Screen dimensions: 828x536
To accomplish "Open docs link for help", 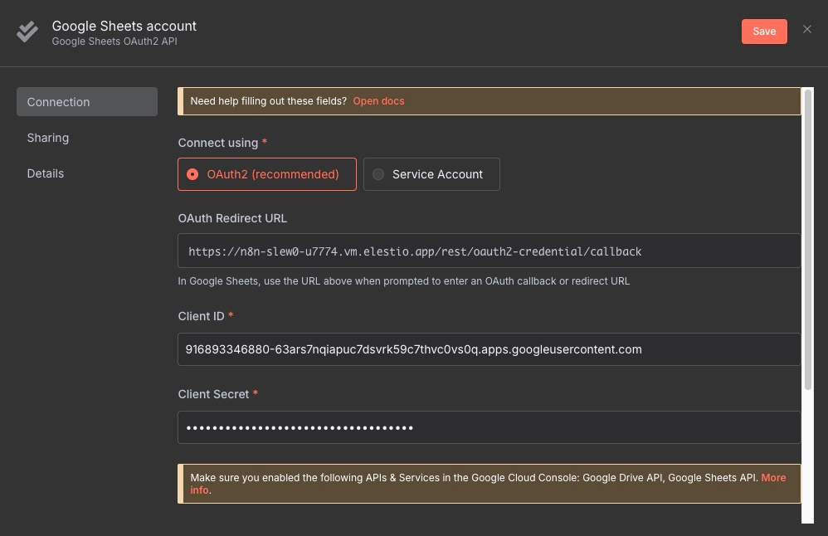I will [378, 101].
